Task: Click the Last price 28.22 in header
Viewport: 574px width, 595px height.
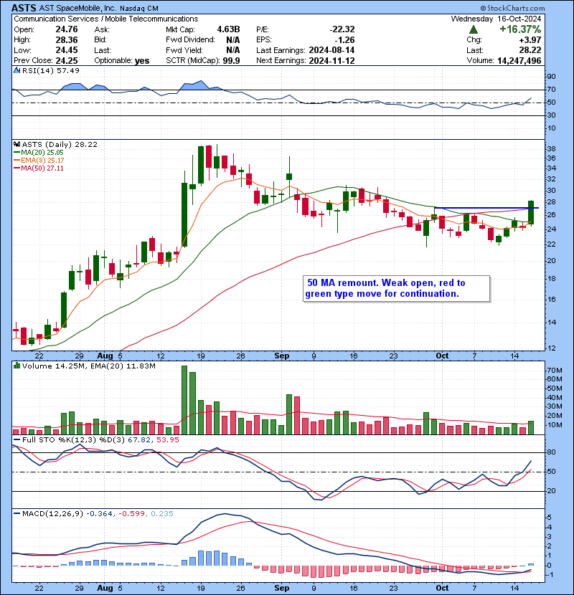Action: [530, 50]
